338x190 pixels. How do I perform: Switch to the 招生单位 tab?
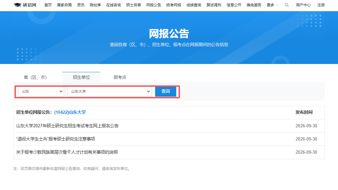click(x=81, y=77)
